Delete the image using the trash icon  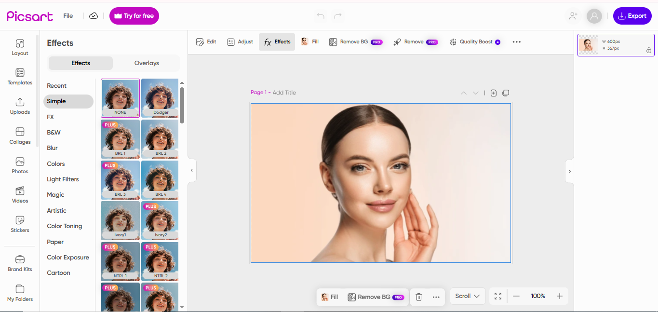(418, 297)
